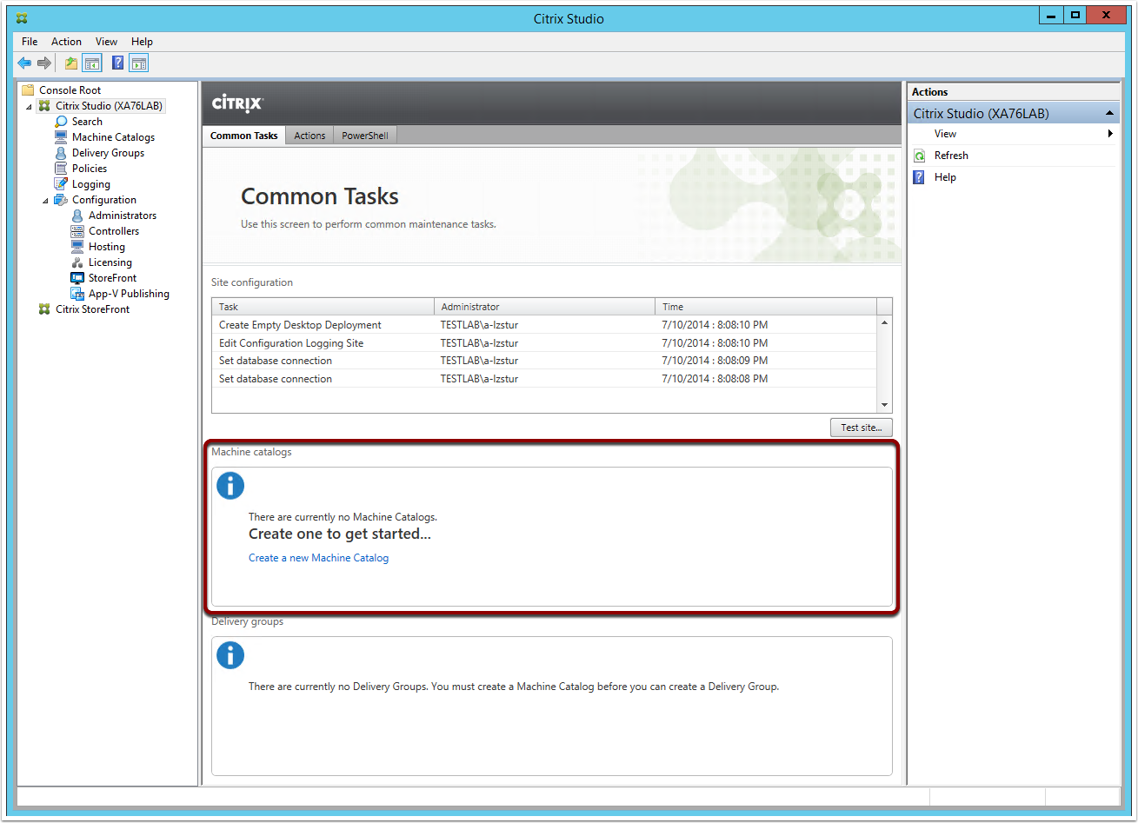This screenshot has width=1138, height=823.
Task: Click the App-V Publishing icon
Action: (x=77, y=294)
